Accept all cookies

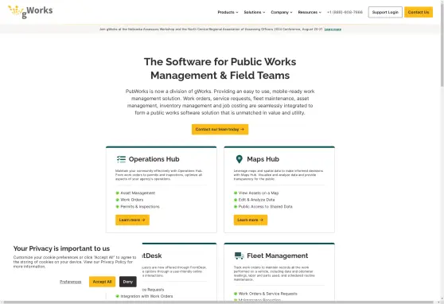[x=102, y=282]
